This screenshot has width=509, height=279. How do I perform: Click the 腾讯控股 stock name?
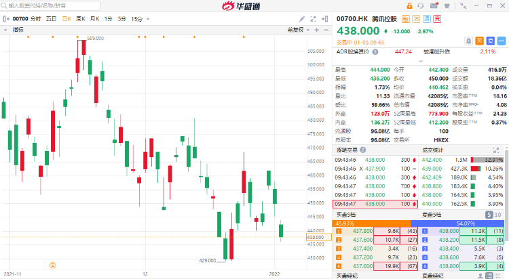pyautogui.click(x=384, y=19)
